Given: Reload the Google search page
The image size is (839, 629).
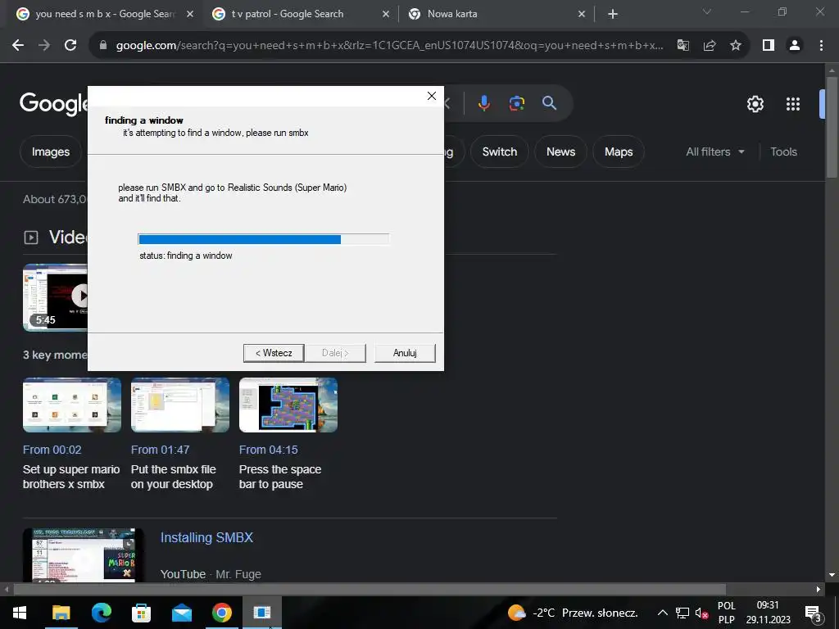Looking at the screenshot, I should 70,46.
